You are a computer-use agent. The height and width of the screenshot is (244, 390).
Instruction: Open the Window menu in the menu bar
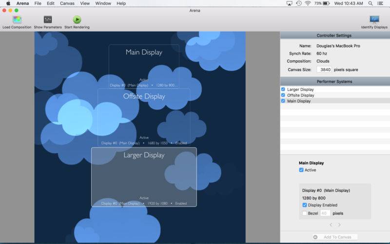[103, 3]
